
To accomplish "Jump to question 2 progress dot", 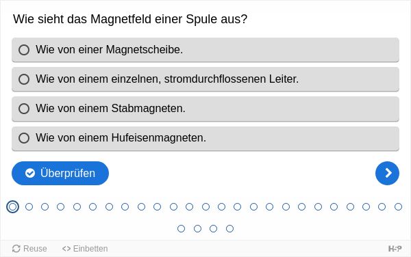I will point(29,207).
